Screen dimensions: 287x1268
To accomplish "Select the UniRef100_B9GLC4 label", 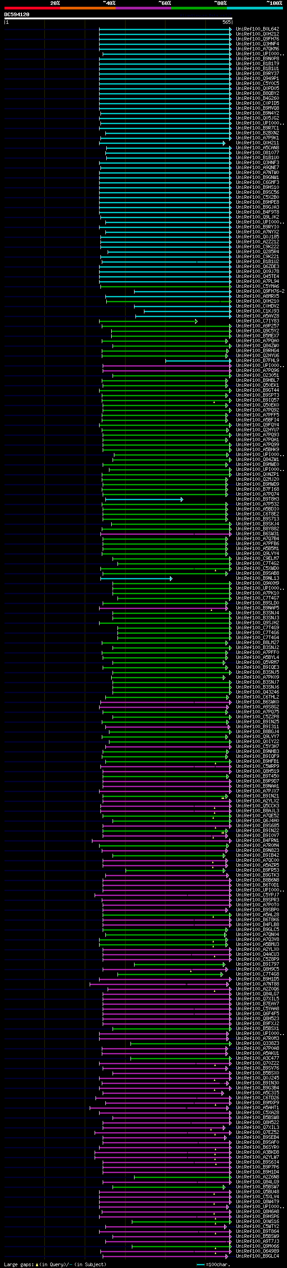I will (257, 1256).
